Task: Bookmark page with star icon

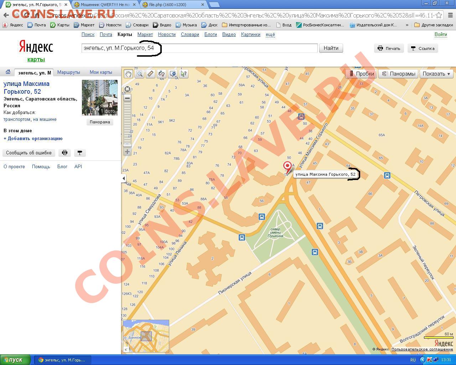Action: pyautogui.click(x=439, y=15)
